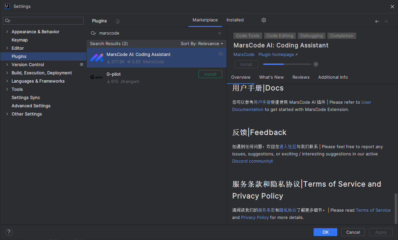Click the Code Tools tag
This screenshot has height=240, width=398.
(248, 36)
